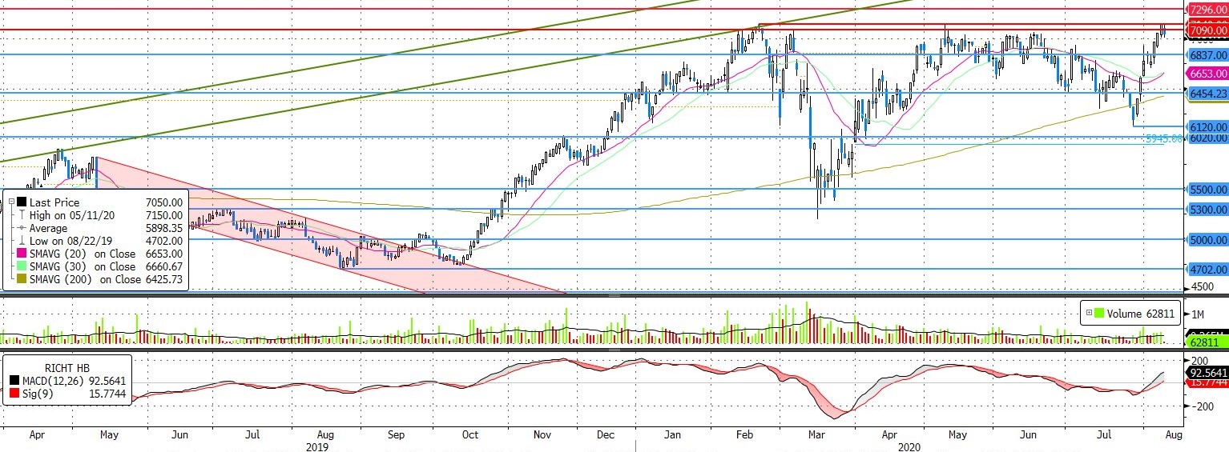Select the 6454.23 price level label

coord(1207,93)
